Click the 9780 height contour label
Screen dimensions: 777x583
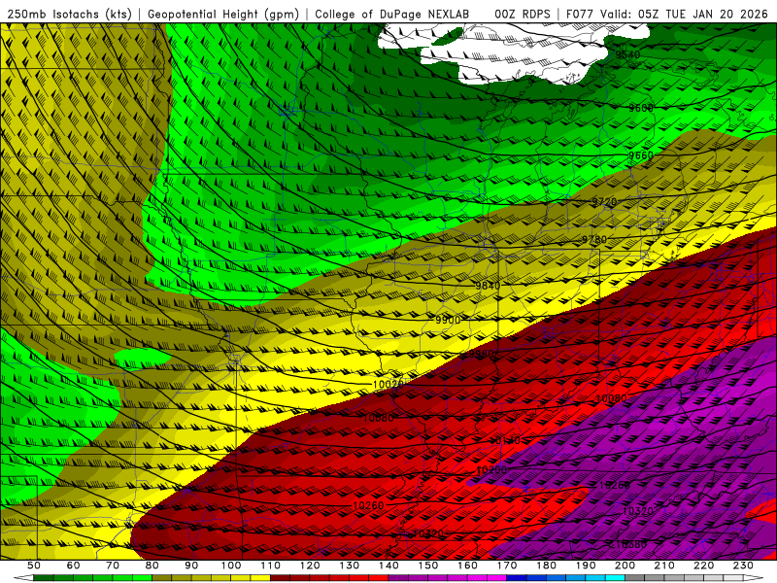(594, 239)
